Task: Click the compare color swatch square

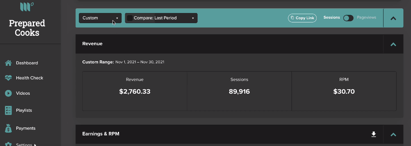Action: tap(130, 18)
